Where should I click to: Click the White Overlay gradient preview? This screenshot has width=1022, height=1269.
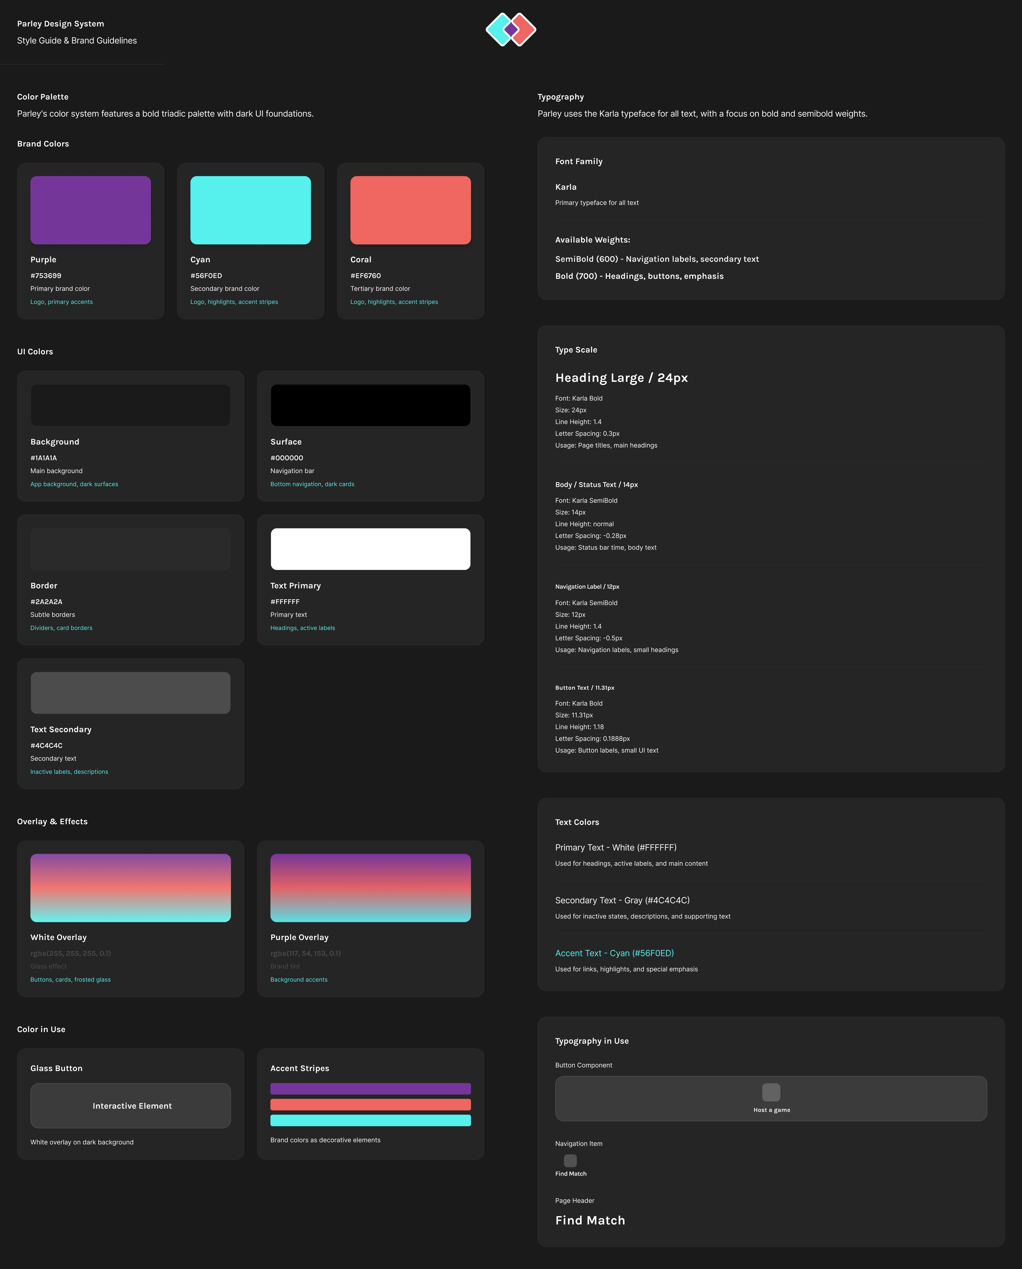tap(130, 887)
